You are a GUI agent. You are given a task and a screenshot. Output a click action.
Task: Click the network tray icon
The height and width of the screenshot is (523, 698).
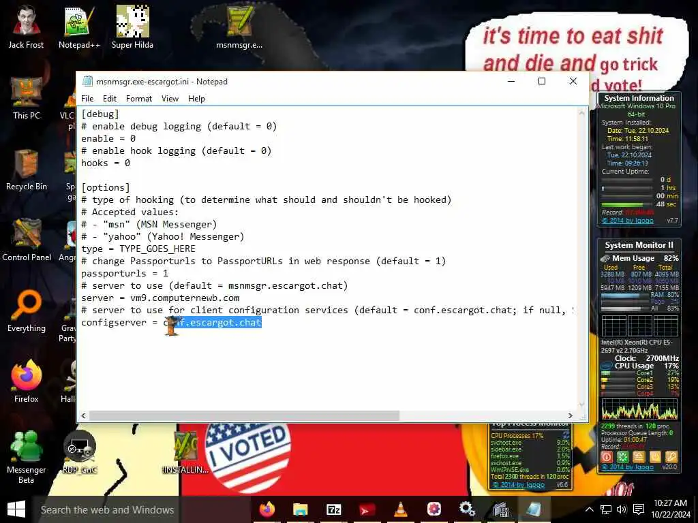(x=606, y=509)
